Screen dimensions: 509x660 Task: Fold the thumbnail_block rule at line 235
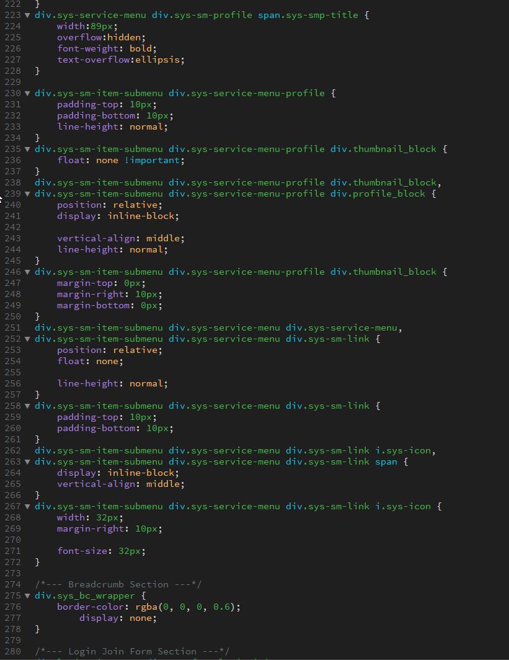(27, 149)
